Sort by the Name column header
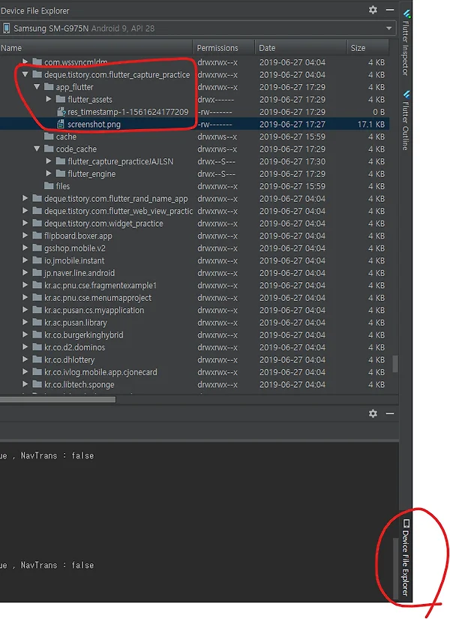This screenshot has height=619, width=450. [x=96, y=48]
